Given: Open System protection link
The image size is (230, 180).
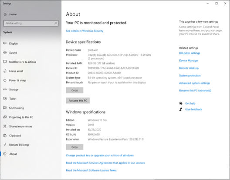Looking at the screenshot, I should point(190,76).
